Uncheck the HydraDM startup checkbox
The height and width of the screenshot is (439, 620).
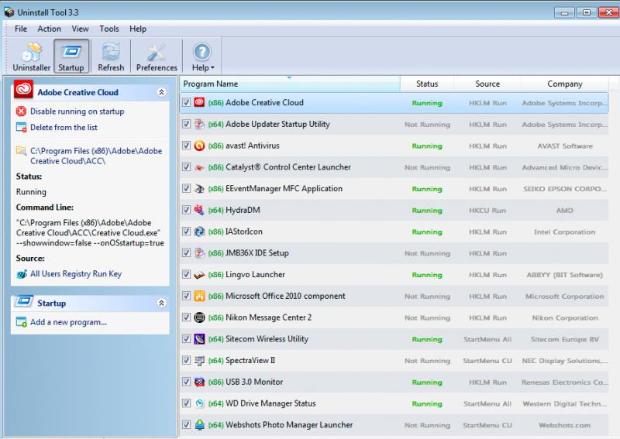[186, 210]
